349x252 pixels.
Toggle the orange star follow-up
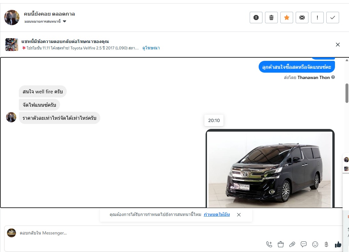tap(287, 18)
